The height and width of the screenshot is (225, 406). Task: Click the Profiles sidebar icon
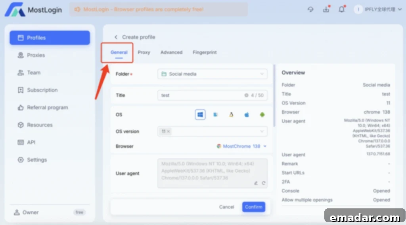coord(21,38)
